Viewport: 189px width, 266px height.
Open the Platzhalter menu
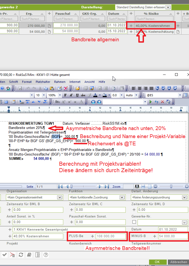43,82
